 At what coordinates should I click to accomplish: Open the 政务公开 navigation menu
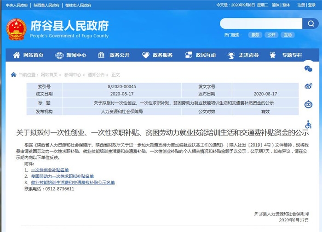119,55
